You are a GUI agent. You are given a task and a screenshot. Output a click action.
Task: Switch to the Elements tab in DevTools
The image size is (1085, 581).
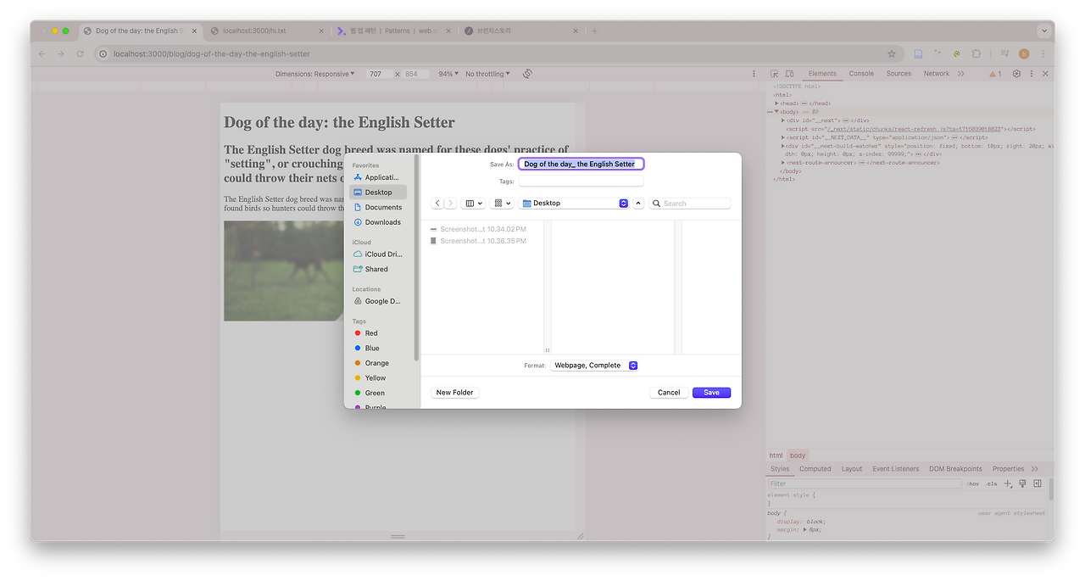tap(822, 74)
